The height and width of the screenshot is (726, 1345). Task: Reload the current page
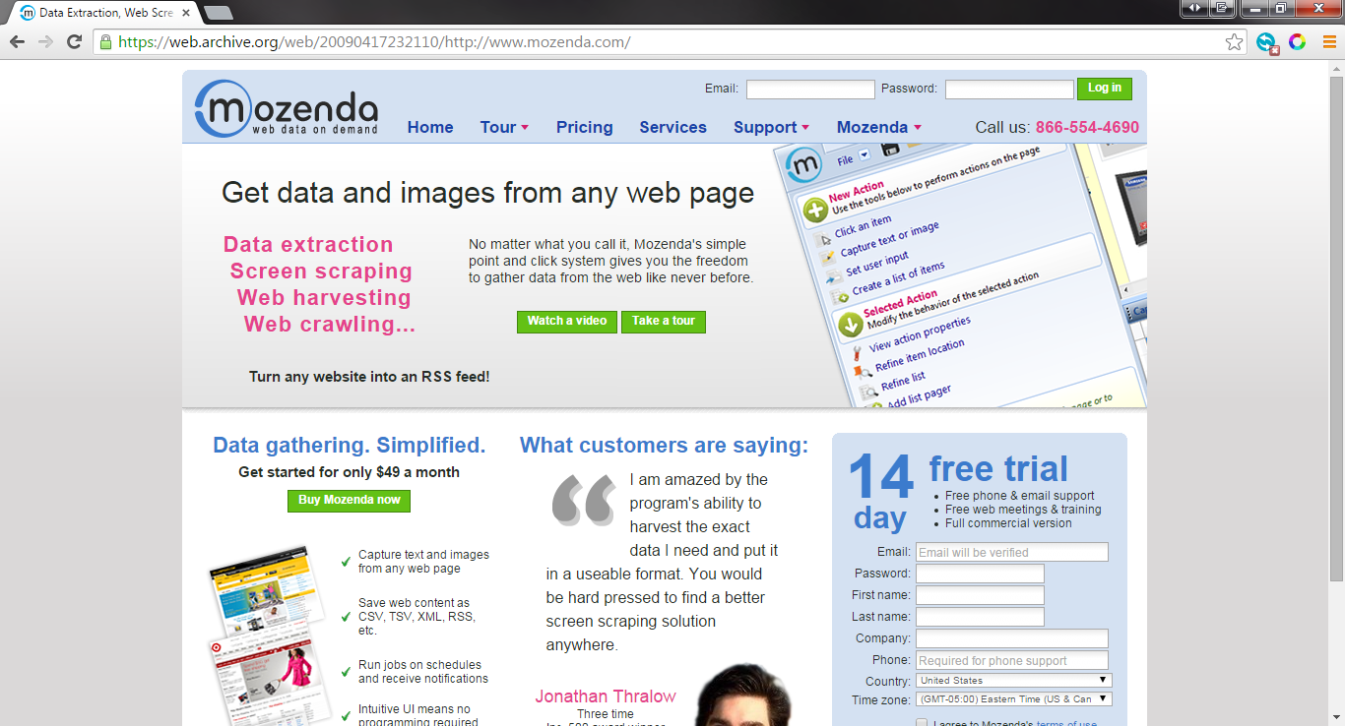[74, 42]
